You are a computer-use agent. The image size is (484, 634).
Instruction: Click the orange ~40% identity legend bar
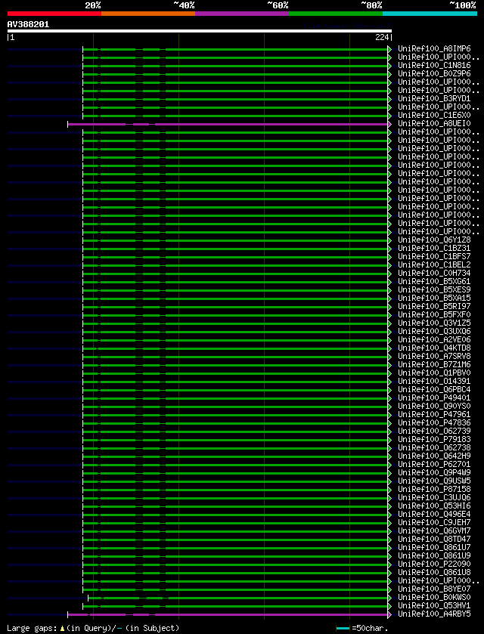click(x=148, y=14)
